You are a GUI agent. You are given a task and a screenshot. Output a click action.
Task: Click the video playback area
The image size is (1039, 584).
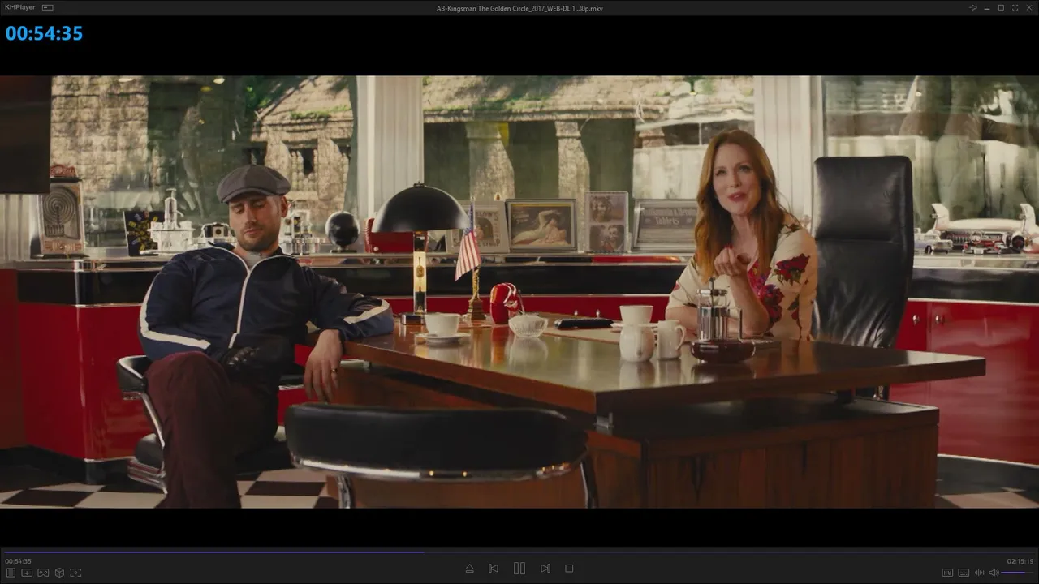(519, 292)
